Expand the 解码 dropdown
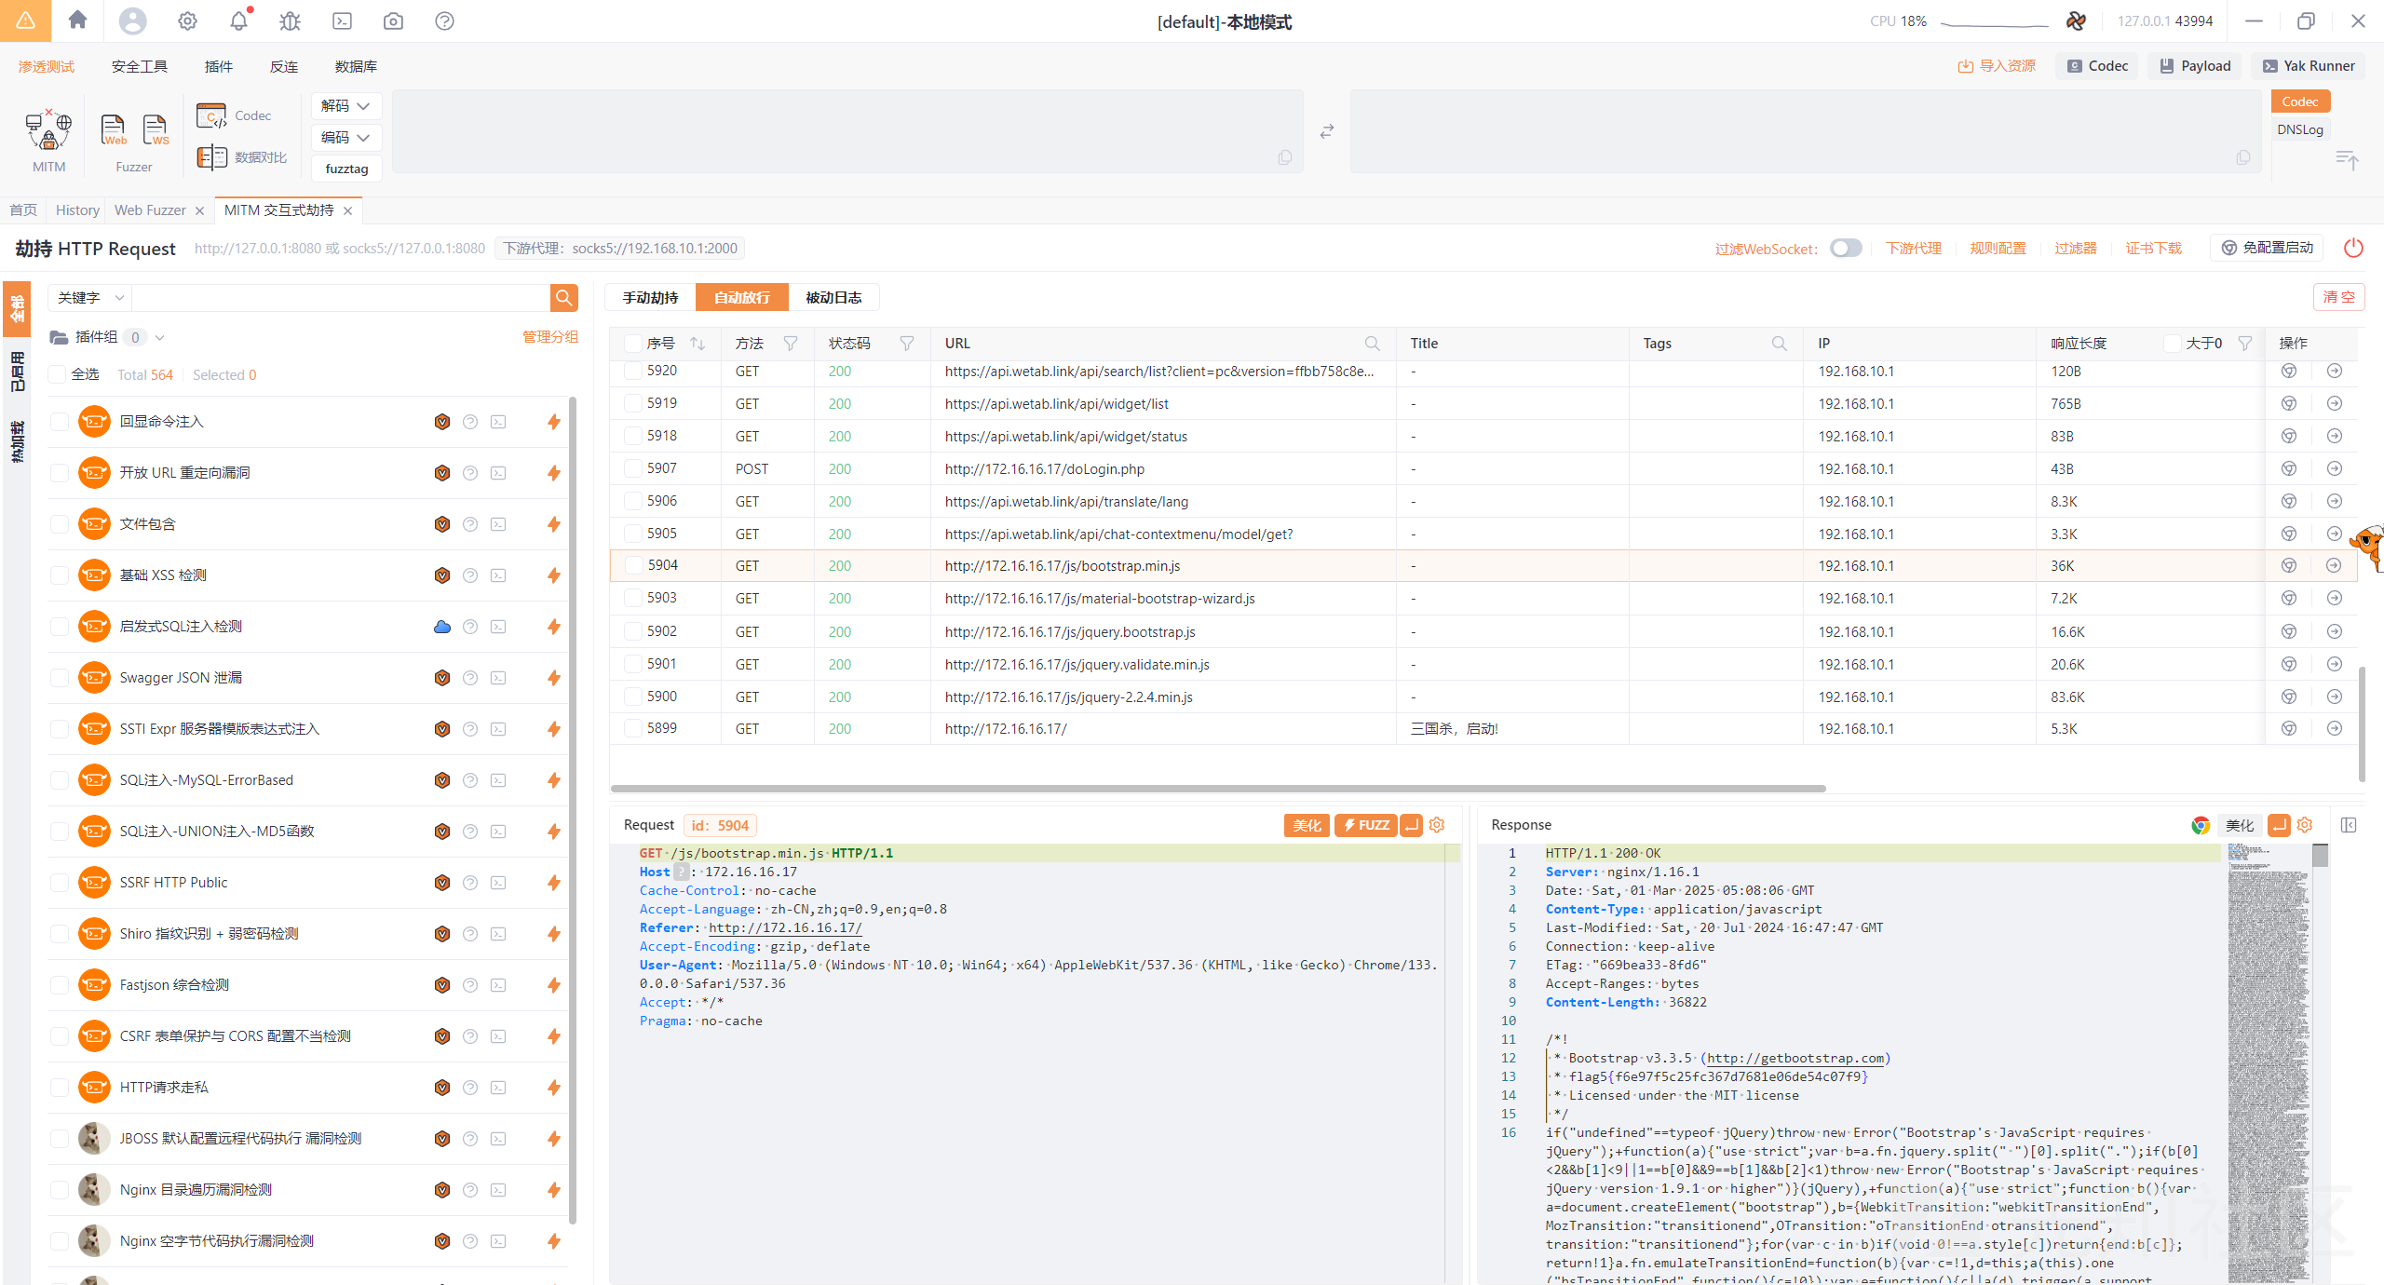 pos(345,106)
